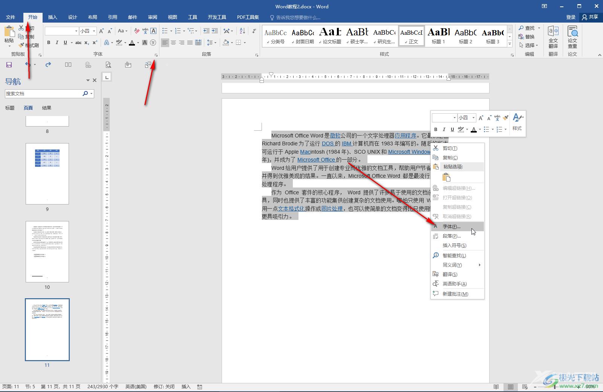
Task: Click the zoom slider in the status bar
Action: (555, 387)
